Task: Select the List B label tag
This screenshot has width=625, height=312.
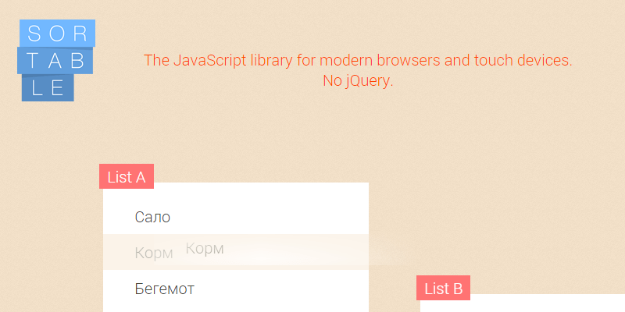Action: (x=443, y=289)
